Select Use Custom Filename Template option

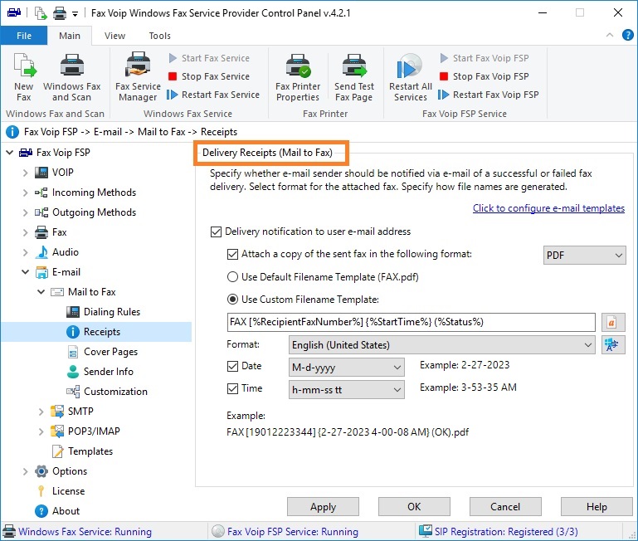click(232, 300)
